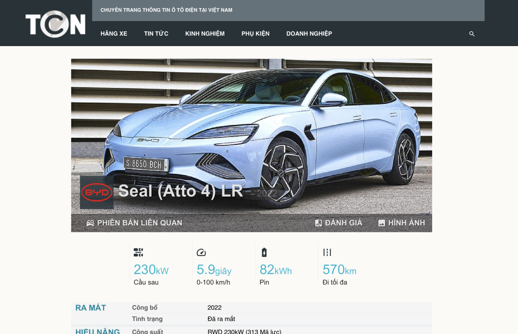Screen dimensions: 518x334
Task: Open the ĐÁNH GIÁ review link
Action: point(343,223)
